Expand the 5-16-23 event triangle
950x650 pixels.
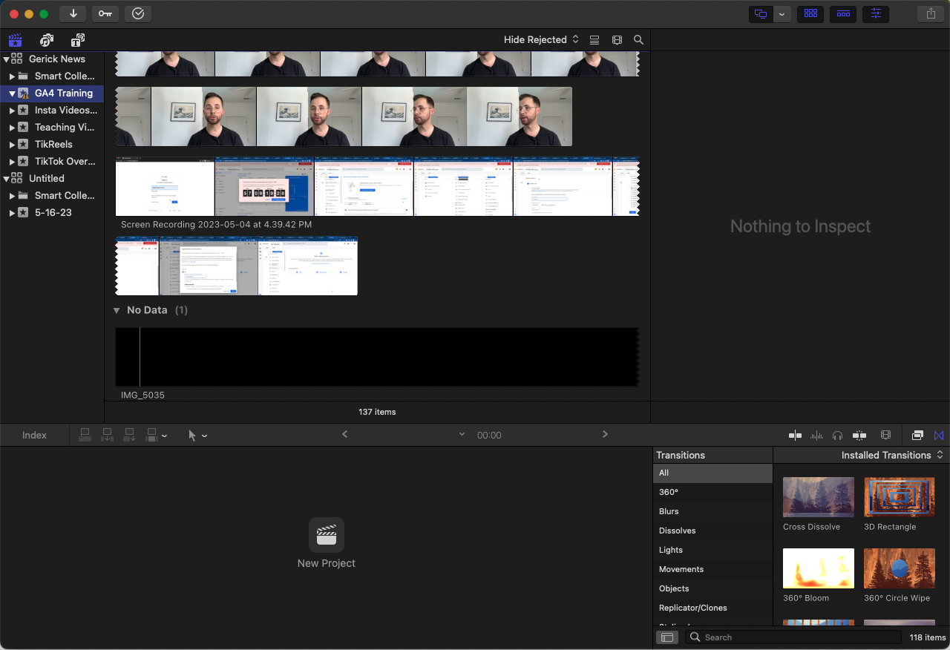[12, 213]
